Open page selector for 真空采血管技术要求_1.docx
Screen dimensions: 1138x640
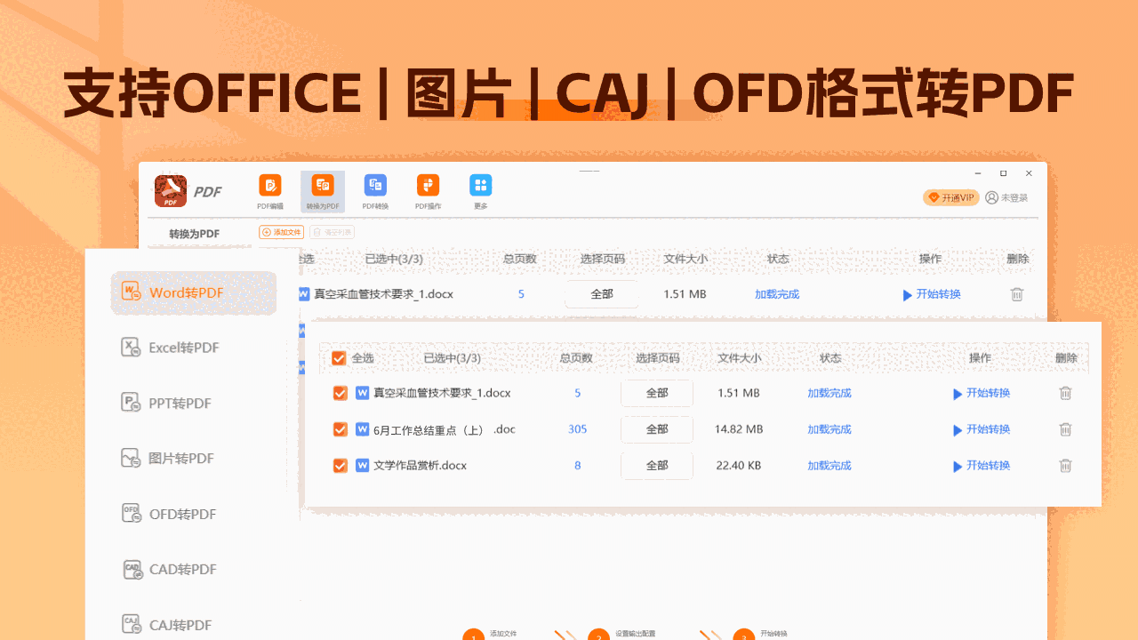pos(657,393)
